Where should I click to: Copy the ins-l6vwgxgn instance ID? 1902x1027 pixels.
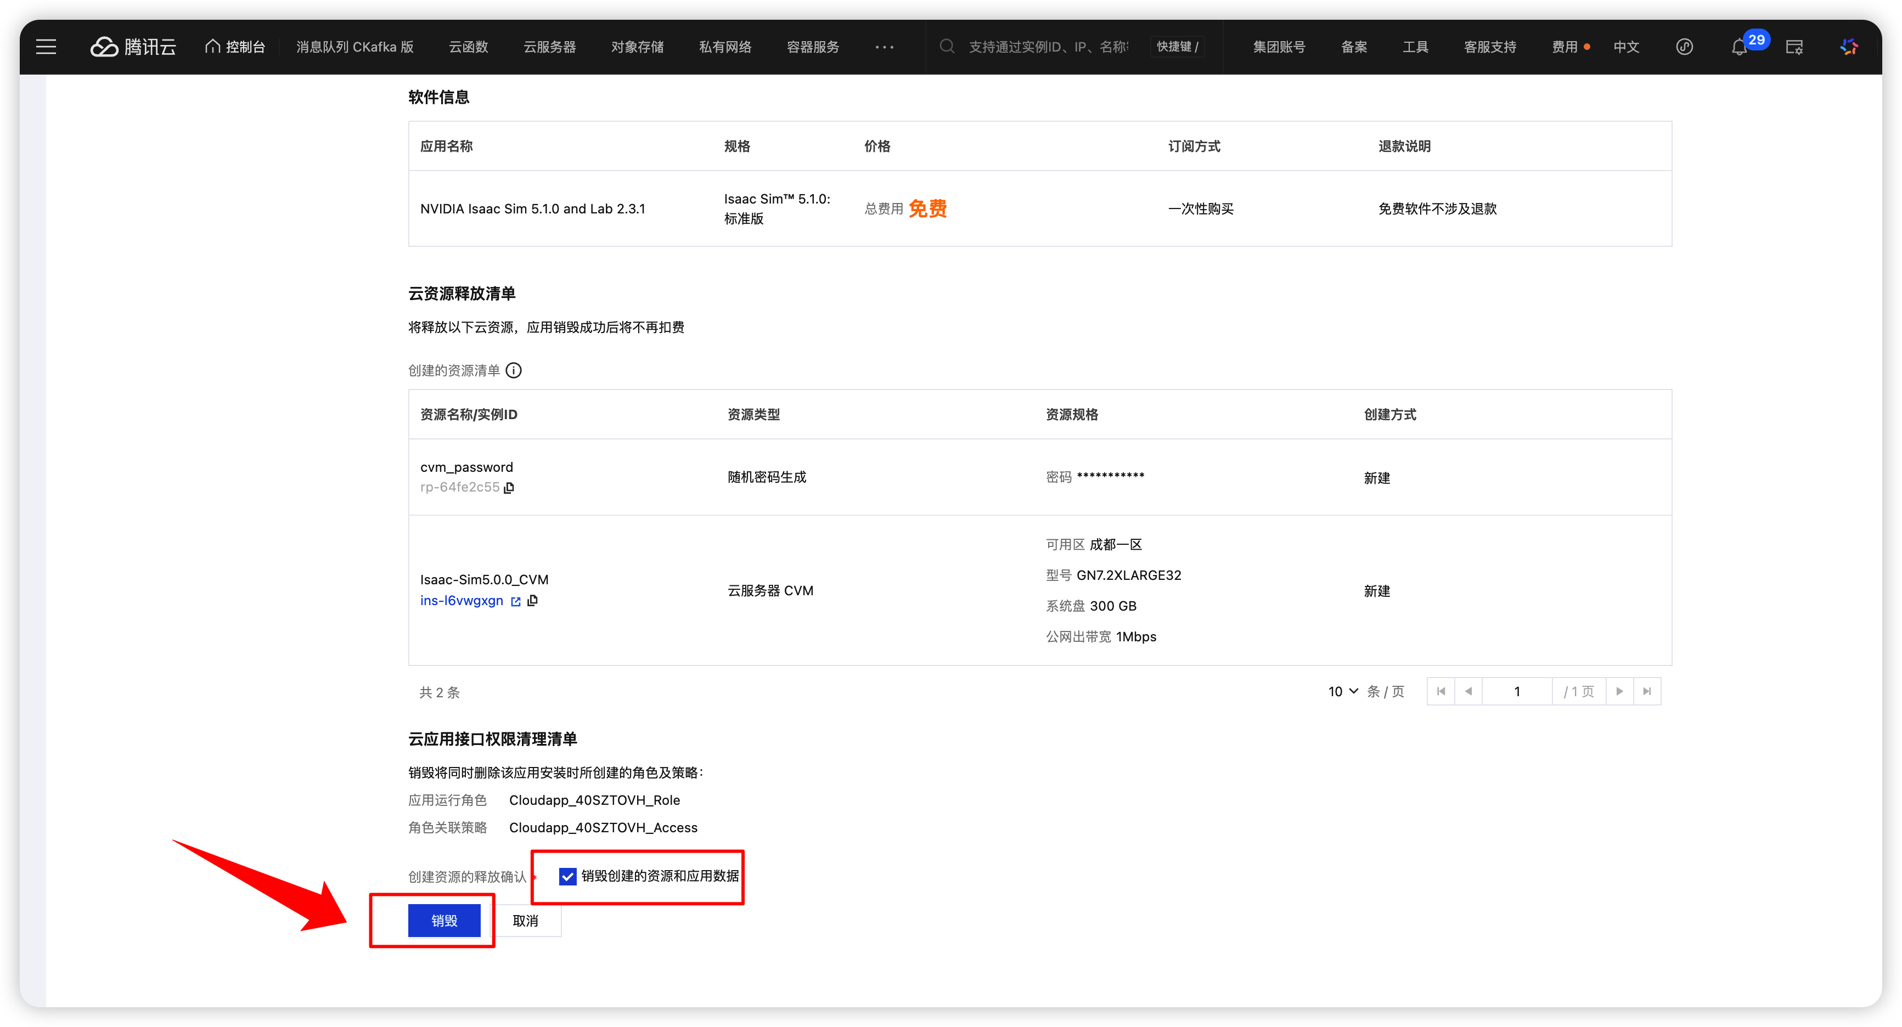[x=532, y=600]
